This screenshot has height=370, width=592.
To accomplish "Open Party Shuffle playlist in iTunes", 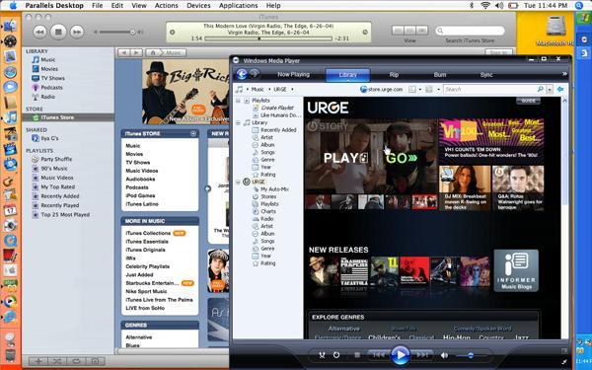I will [x=56, y=159].
